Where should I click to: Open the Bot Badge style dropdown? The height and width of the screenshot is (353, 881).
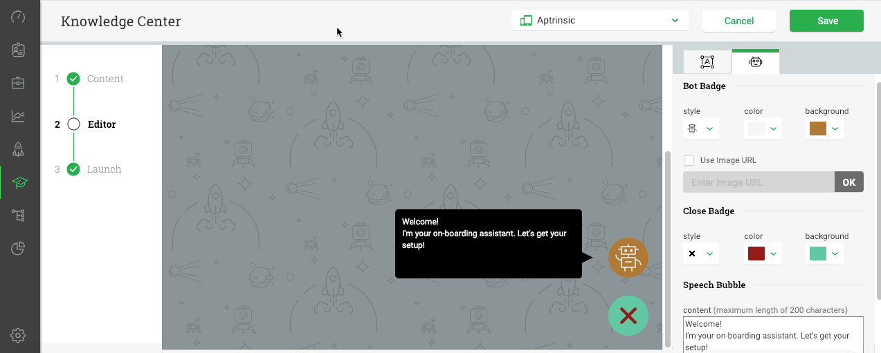tap(701, 128)
